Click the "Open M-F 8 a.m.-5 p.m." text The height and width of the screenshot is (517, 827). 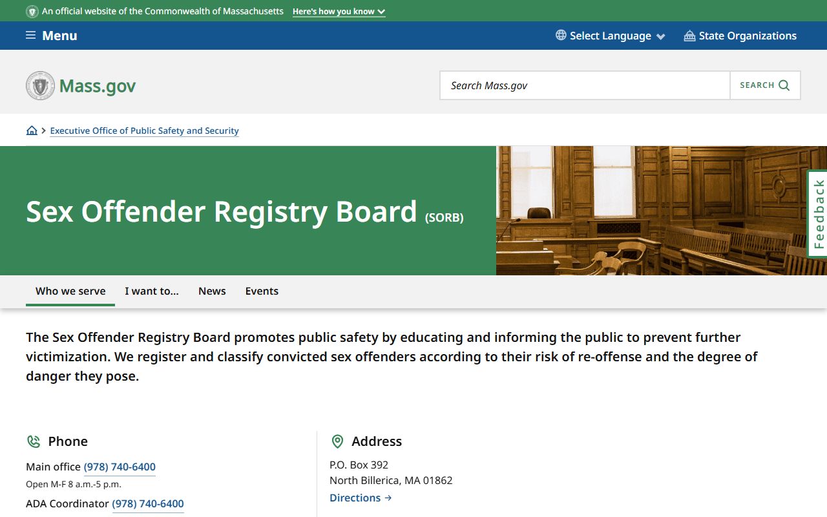(74, 484)
